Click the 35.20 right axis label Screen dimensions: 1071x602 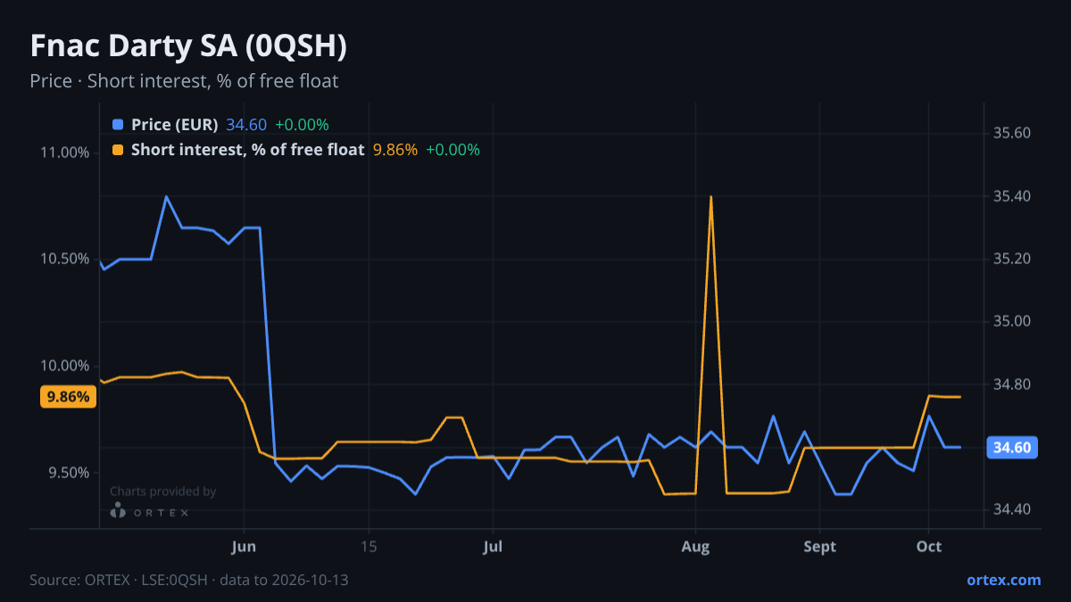click(1012, 260)
